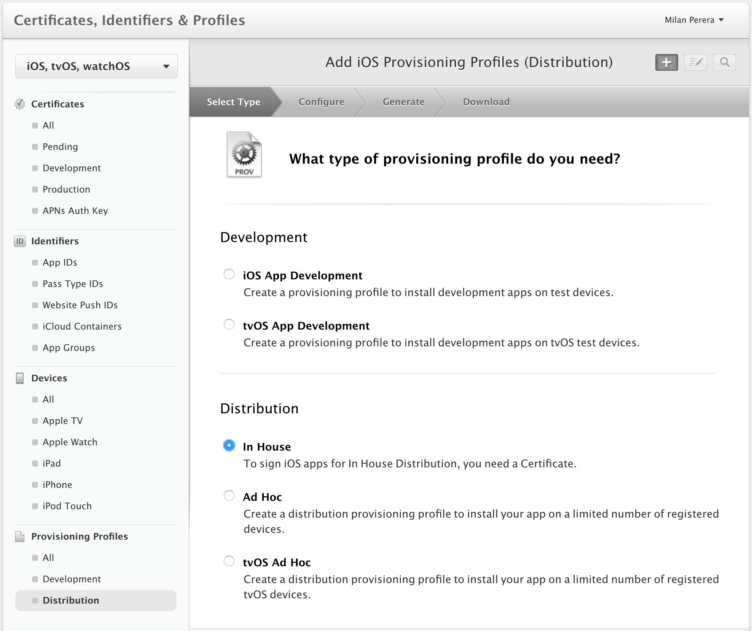The height and width of the screenshot is (631, 752).
Task: Open All under Provisioning Profiles
Action: coord(48,558)
